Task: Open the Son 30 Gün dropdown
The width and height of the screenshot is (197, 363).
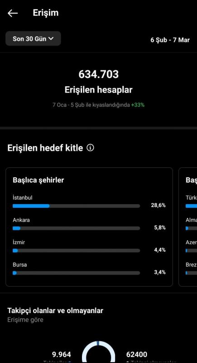Action: coord(33,39)
